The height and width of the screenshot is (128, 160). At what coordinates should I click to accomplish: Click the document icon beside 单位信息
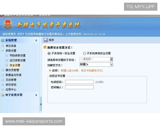tap(3, 46)
